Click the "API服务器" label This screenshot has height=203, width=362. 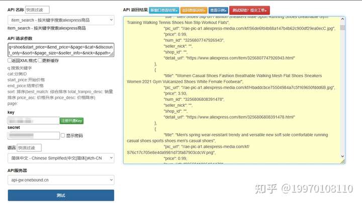click(17, 170)
